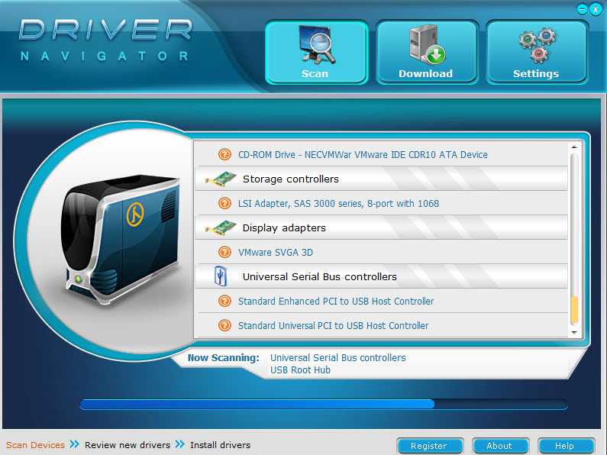607x455 pixels.
Task: Select the Display adapters category row
Action: (381, 227)
